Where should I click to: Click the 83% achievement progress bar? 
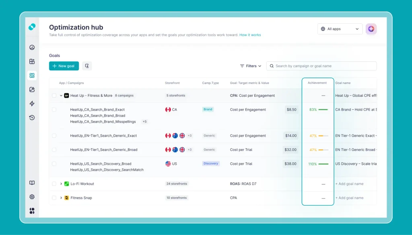point(323,110)
